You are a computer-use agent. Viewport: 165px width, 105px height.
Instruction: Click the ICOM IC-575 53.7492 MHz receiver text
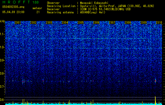(105, 9)
